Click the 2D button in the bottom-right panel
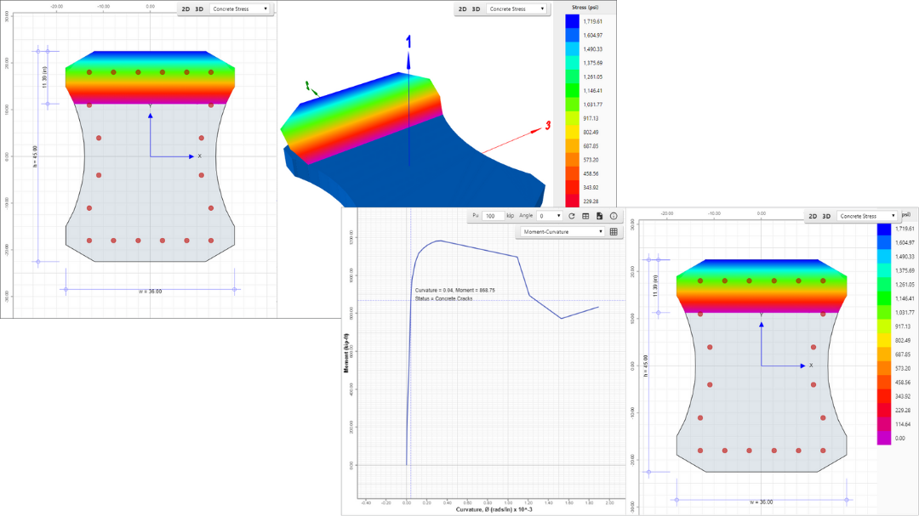919x516 pixels. [813, 216]
